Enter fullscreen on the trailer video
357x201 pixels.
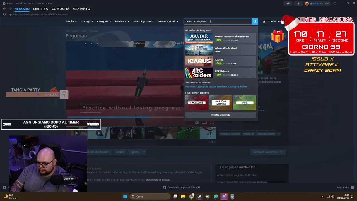pyautogui.click(x=212, y=122)
